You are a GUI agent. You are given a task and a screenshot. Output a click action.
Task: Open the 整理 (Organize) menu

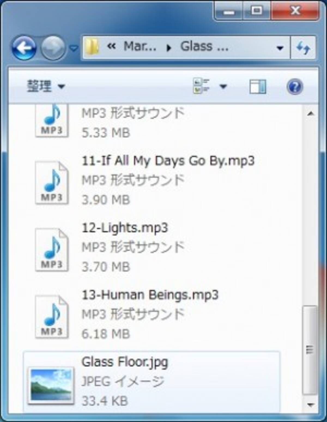[x=46, y=87]
